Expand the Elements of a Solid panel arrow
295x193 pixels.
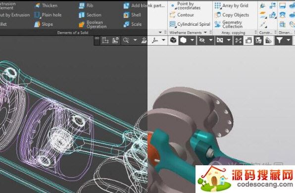tap(160, 33)
